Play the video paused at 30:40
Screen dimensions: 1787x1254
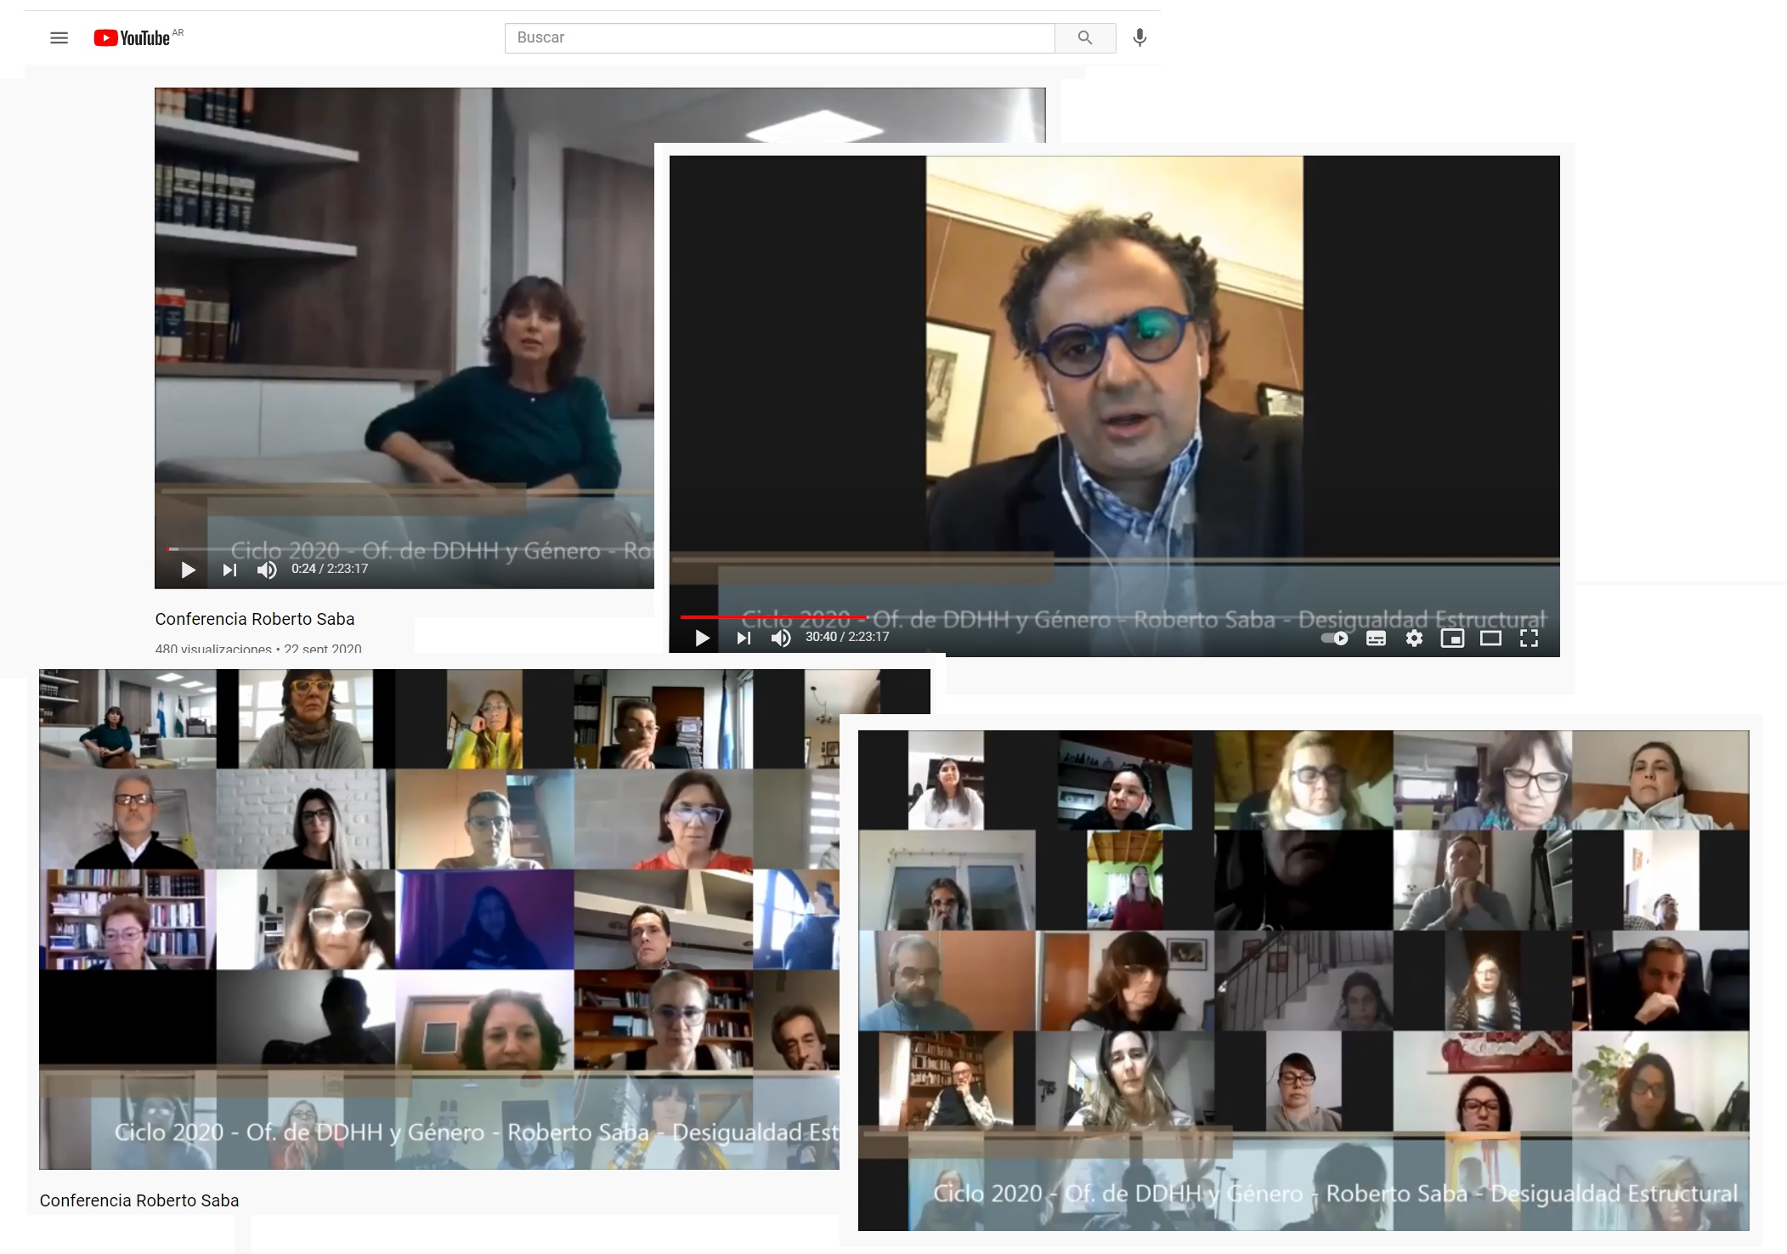tap(702, 638)
